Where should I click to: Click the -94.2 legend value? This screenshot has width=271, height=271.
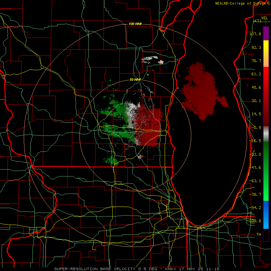(x=255, y=207)
